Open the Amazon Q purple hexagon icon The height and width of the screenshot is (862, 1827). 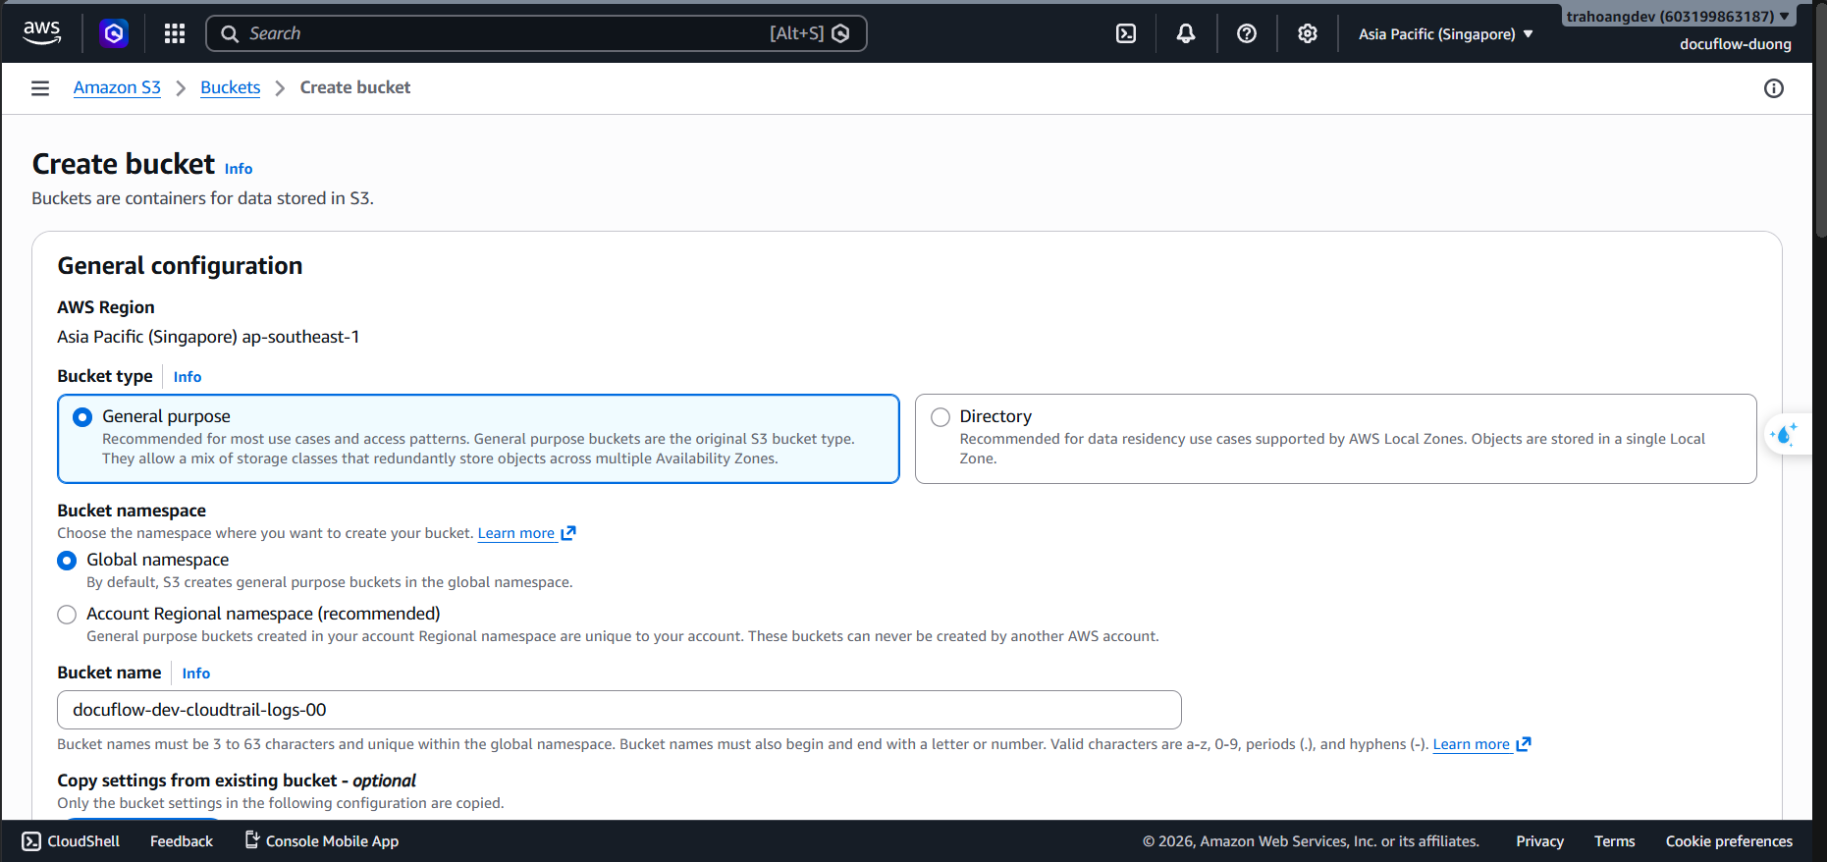(114, 33)
